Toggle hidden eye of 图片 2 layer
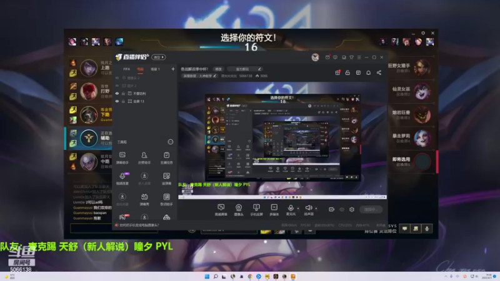 117,86
